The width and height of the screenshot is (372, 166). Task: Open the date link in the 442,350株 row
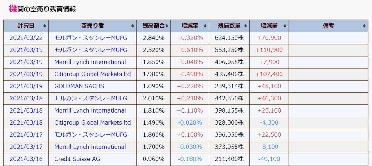pyautogui.click(x=26, y=98)
